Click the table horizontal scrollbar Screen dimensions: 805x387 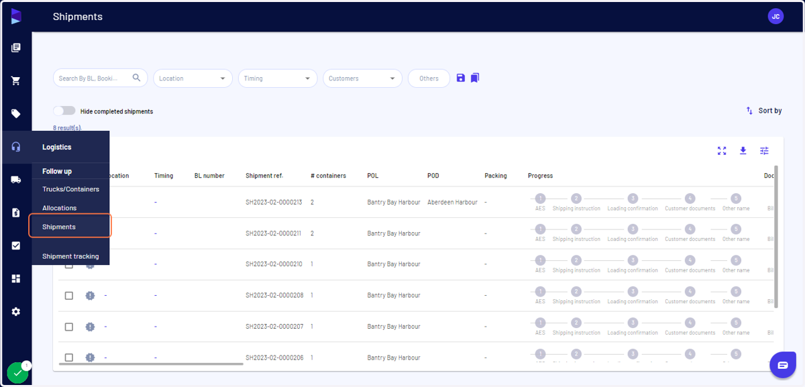[x=152, y=364]
